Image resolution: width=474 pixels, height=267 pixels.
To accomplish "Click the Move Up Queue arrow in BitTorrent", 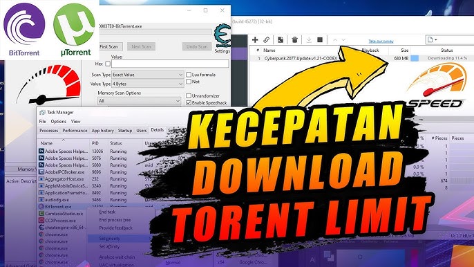I will pyautogui.click(x=335, y=40).
